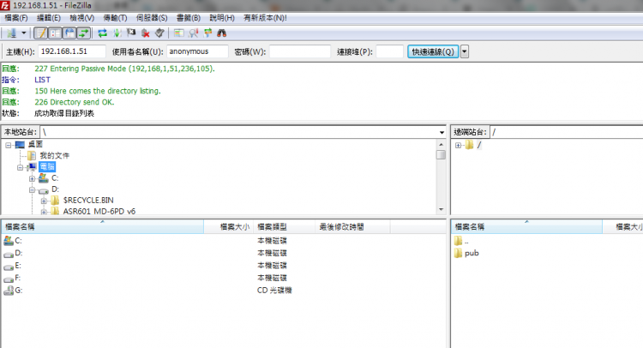Cancel current operation via red X icon

click(x=131, y=33)
